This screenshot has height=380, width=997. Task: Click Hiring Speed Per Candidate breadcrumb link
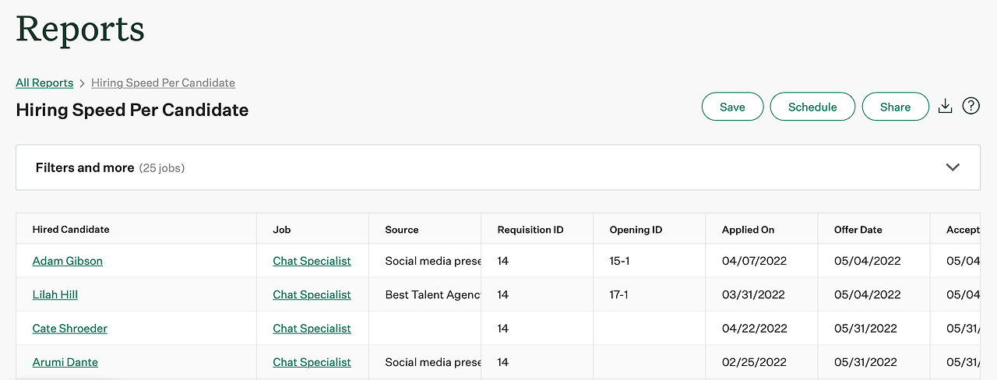pyautogui.click(x=163, y=83)
